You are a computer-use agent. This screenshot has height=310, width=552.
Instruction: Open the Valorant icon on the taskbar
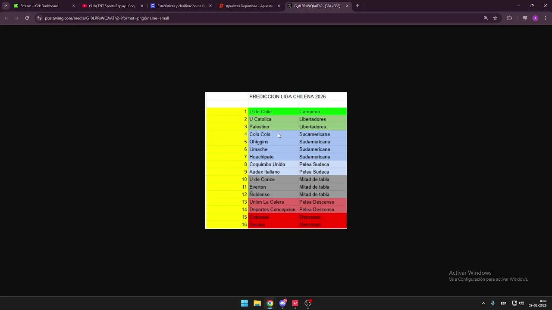coord(295,303)
